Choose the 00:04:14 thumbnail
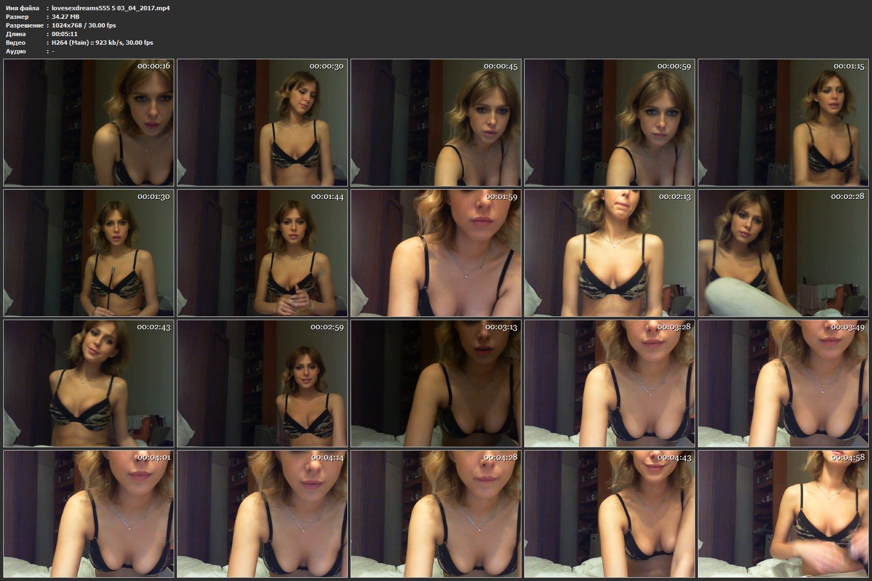 click(262, 514)
